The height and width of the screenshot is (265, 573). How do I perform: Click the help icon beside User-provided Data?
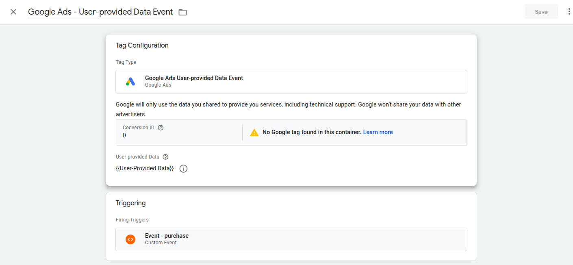point(165,157)
